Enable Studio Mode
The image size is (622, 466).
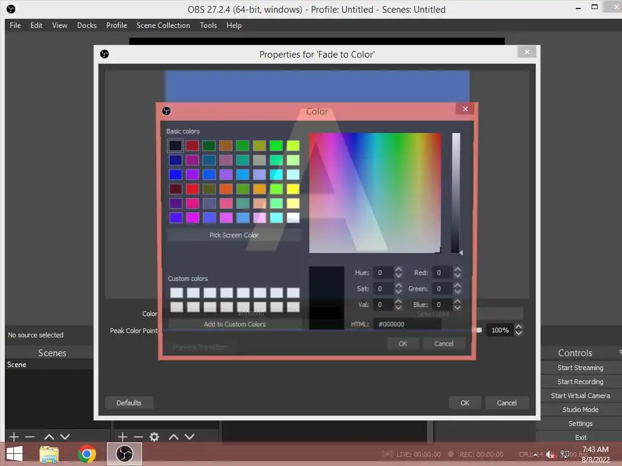point(580,410)
